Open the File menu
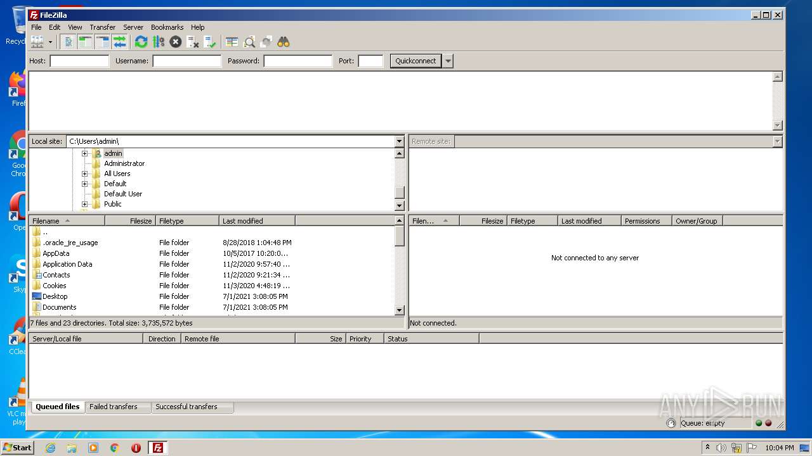The image size is (812, 456). click(36, 27)
